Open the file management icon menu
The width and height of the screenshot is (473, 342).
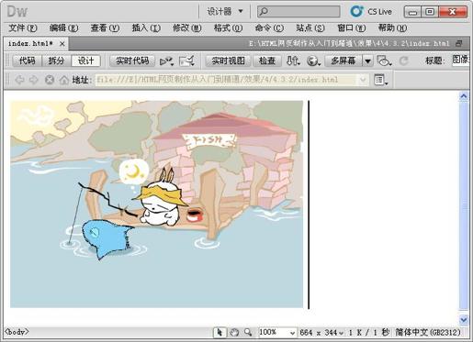coord(293,61)
